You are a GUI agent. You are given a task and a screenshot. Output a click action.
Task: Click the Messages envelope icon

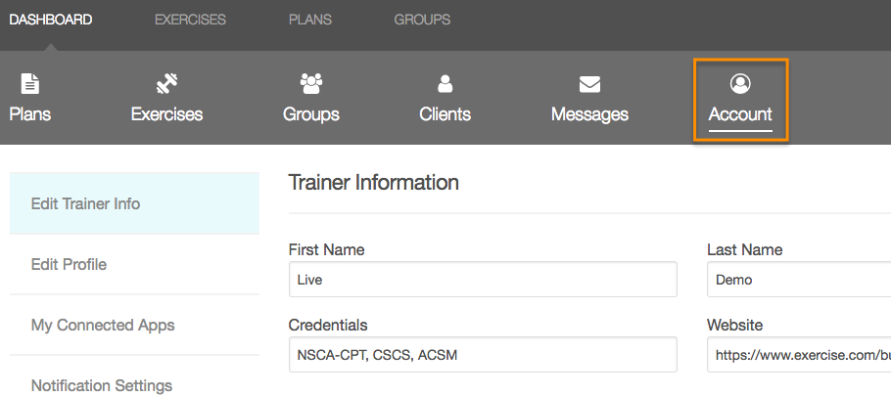click(589, 84)
